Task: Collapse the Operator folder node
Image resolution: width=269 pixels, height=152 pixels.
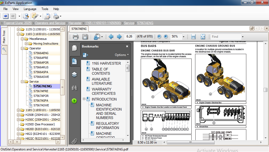Action: click(22, 48)
